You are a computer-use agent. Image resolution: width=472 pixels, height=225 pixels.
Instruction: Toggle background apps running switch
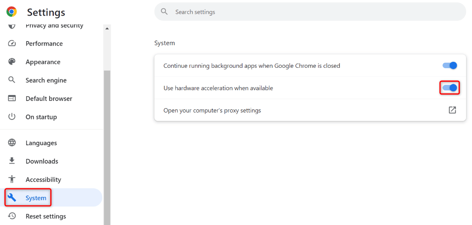click(449, 65)
